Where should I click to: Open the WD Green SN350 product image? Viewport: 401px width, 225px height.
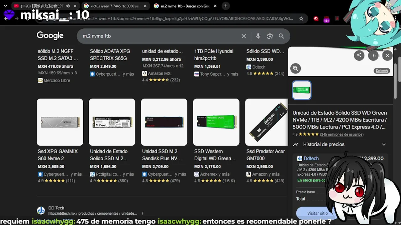click(x=216, y=122)
